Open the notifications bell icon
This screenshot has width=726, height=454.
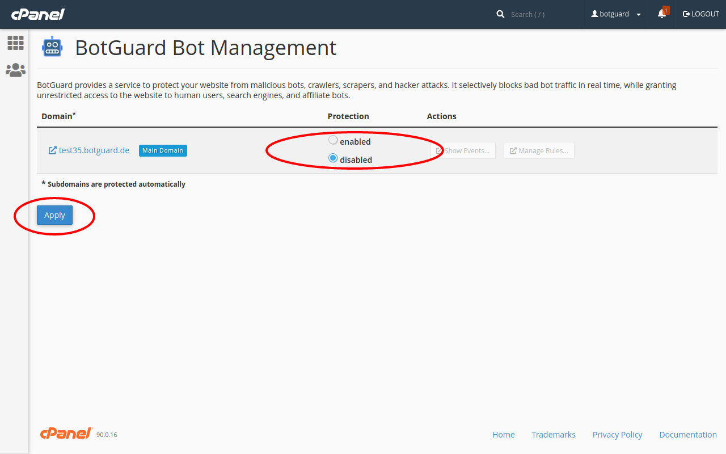pyautogui.click(x=662, y=14)
